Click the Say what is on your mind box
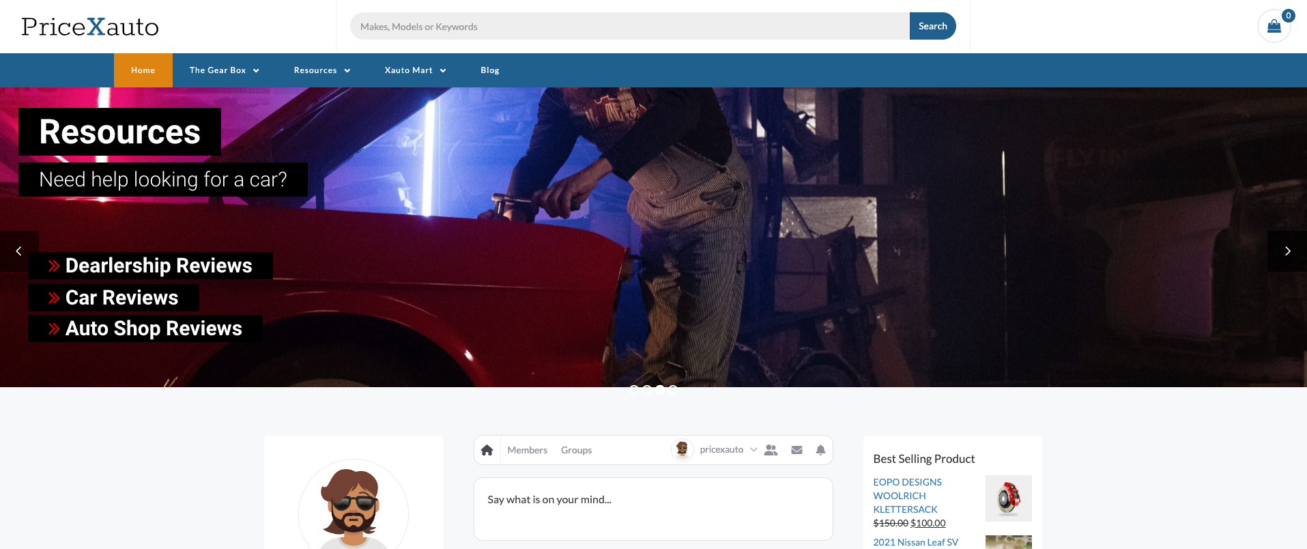 [x=653, y=509]
